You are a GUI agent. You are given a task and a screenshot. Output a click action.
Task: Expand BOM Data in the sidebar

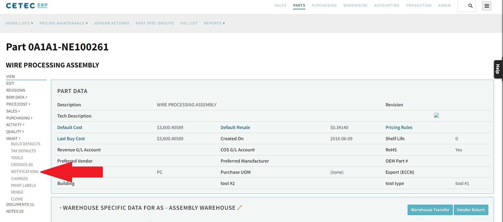click(x=17, y=97)
